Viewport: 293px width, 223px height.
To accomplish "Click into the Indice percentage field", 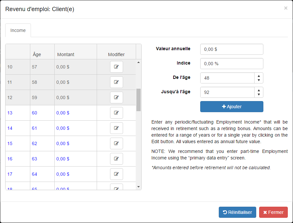I will (231, 64).
